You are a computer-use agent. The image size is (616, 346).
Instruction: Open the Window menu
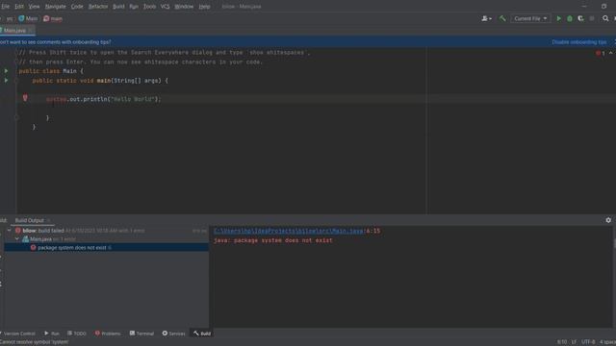click(x=184, y=7)
